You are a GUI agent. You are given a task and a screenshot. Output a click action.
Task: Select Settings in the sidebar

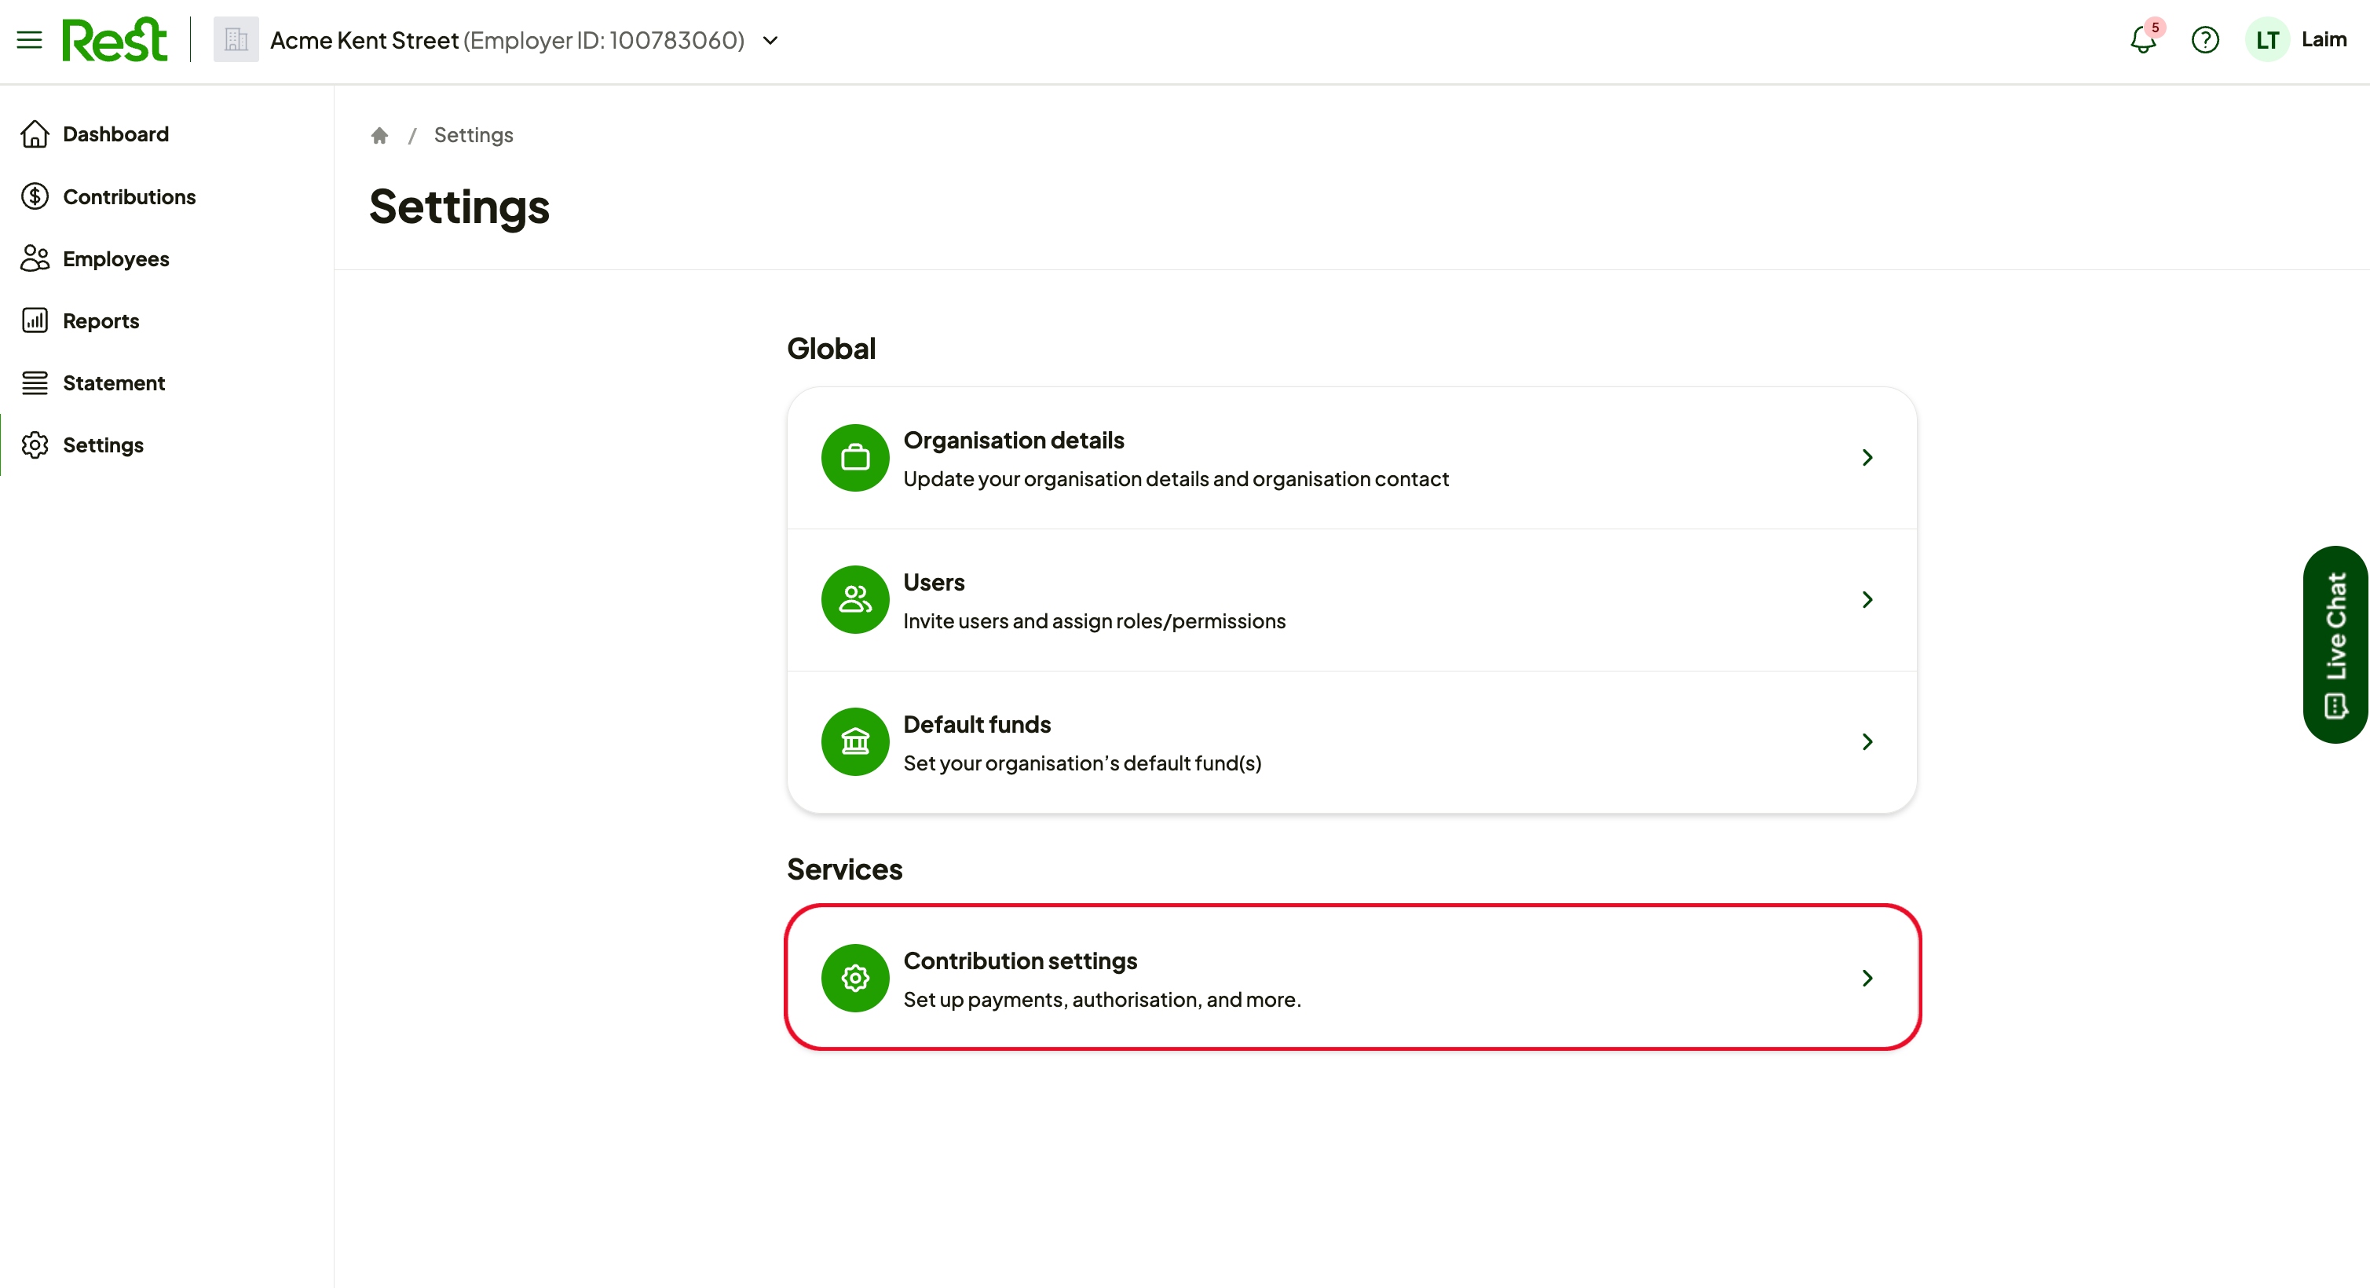point(103,445)
